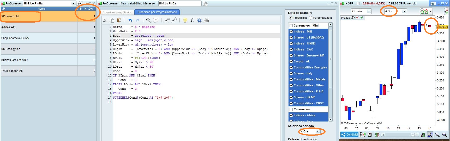Viewport: 450px width, 141px height.
Task: Enable the Currencies - Mini checkbox
Action: point(291,25)
